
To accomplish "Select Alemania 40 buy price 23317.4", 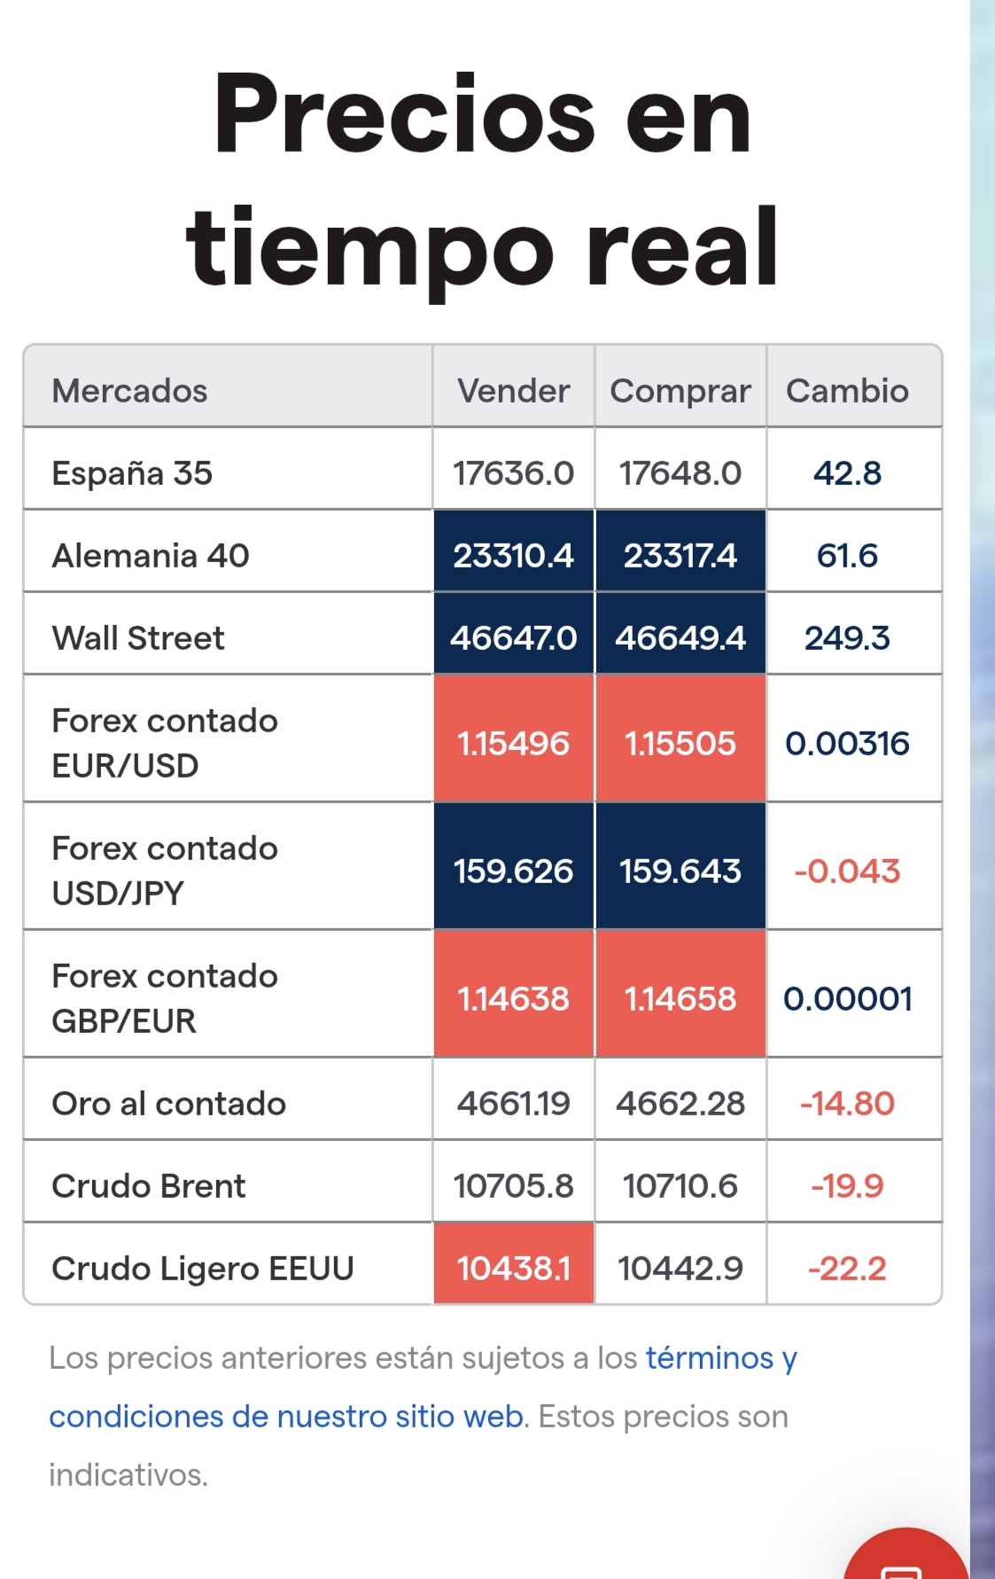I will click(x=680, y=556).
